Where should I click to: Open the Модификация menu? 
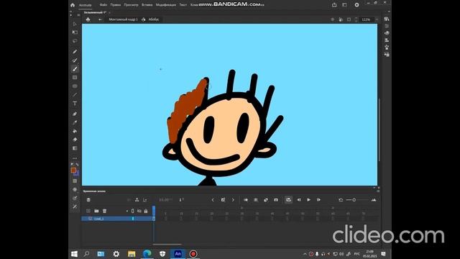point(166,5)
